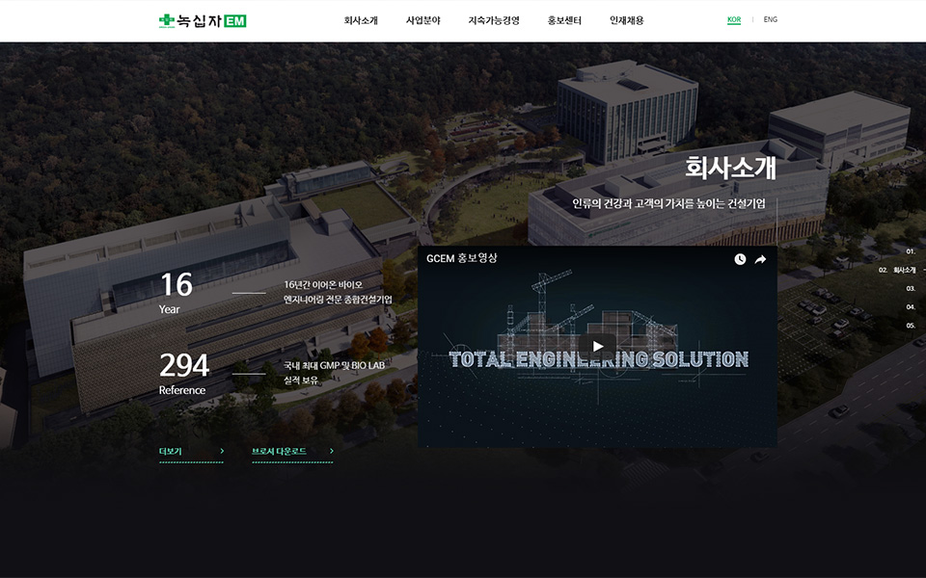Play the GCEM 홍보영상 video
The width and height of the screenshot is (926, 578).
[x=597, y=347]
